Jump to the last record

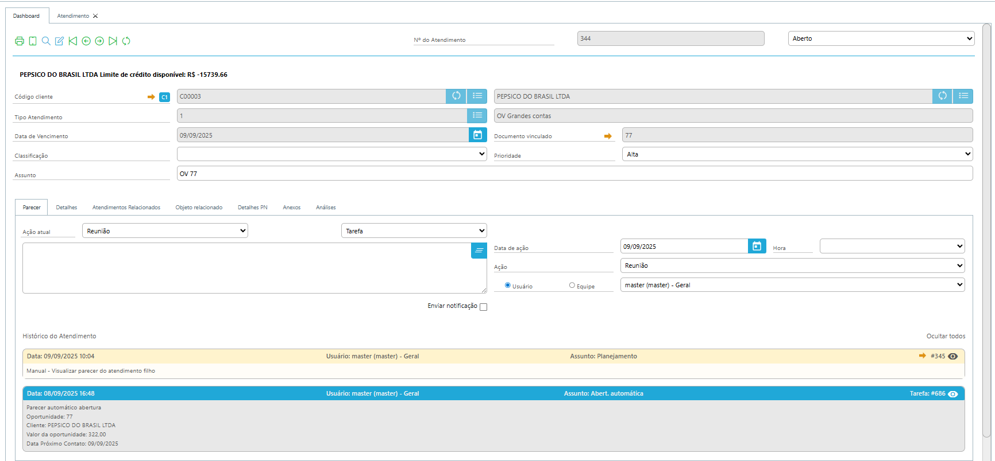tap(113, 41)
